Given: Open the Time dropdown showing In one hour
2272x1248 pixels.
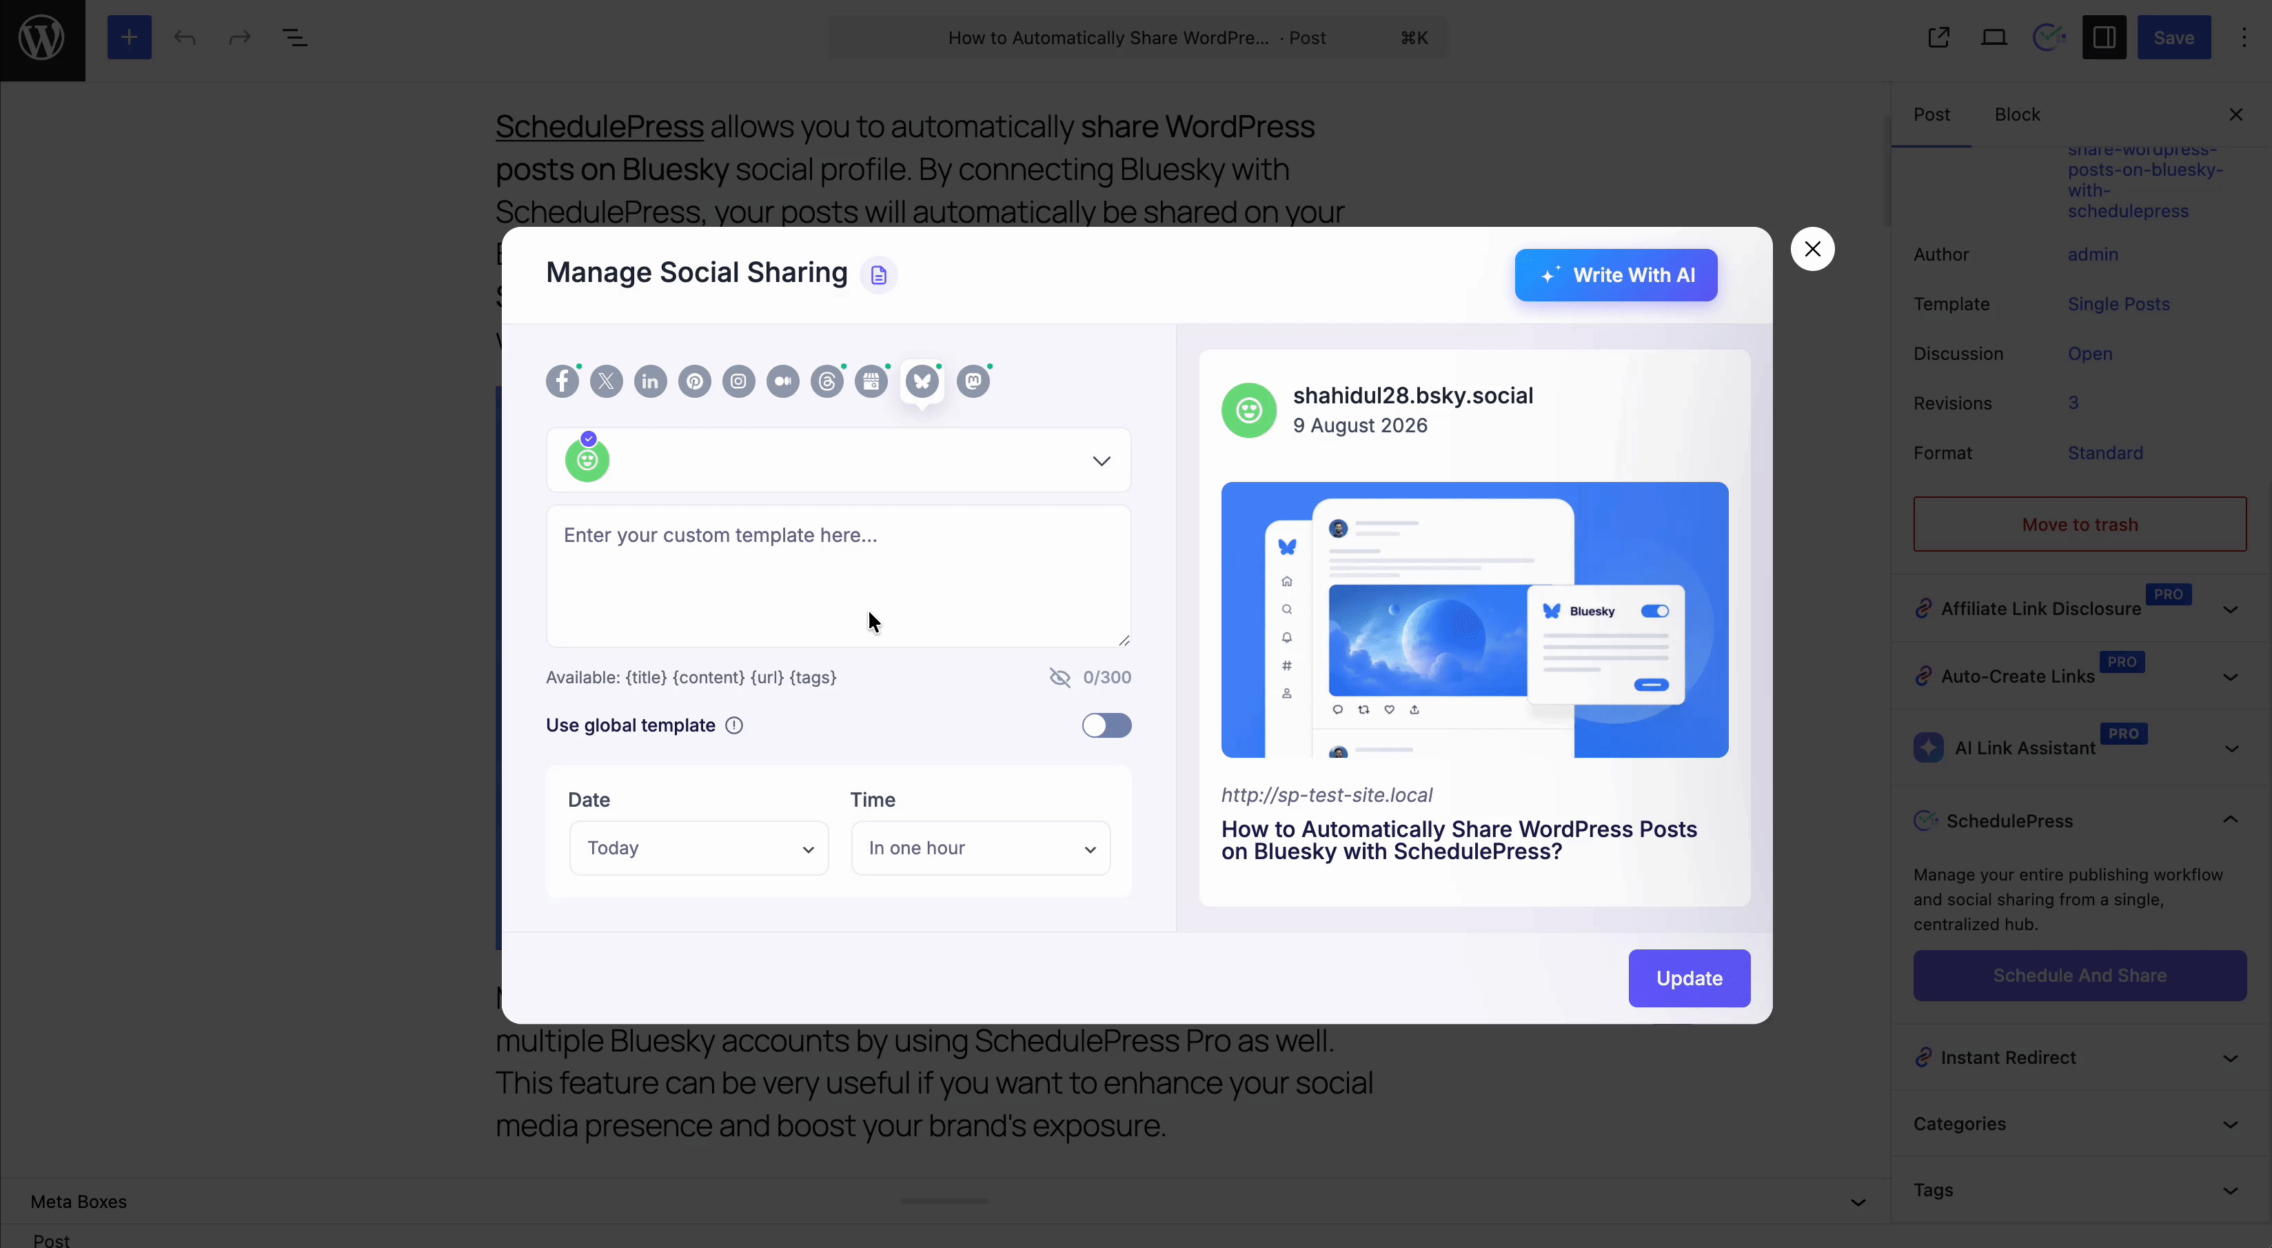Looking at the screenshot, I should point(980,847).
